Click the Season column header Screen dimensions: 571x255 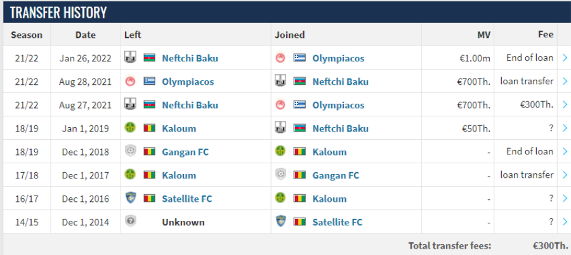27,35
